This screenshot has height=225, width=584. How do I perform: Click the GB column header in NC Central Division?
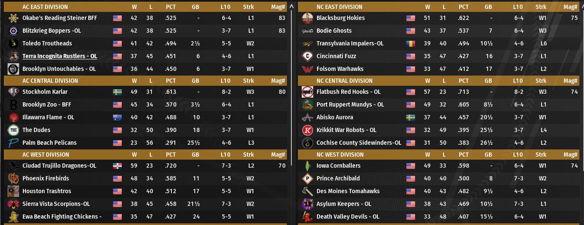tap(488, 81)
